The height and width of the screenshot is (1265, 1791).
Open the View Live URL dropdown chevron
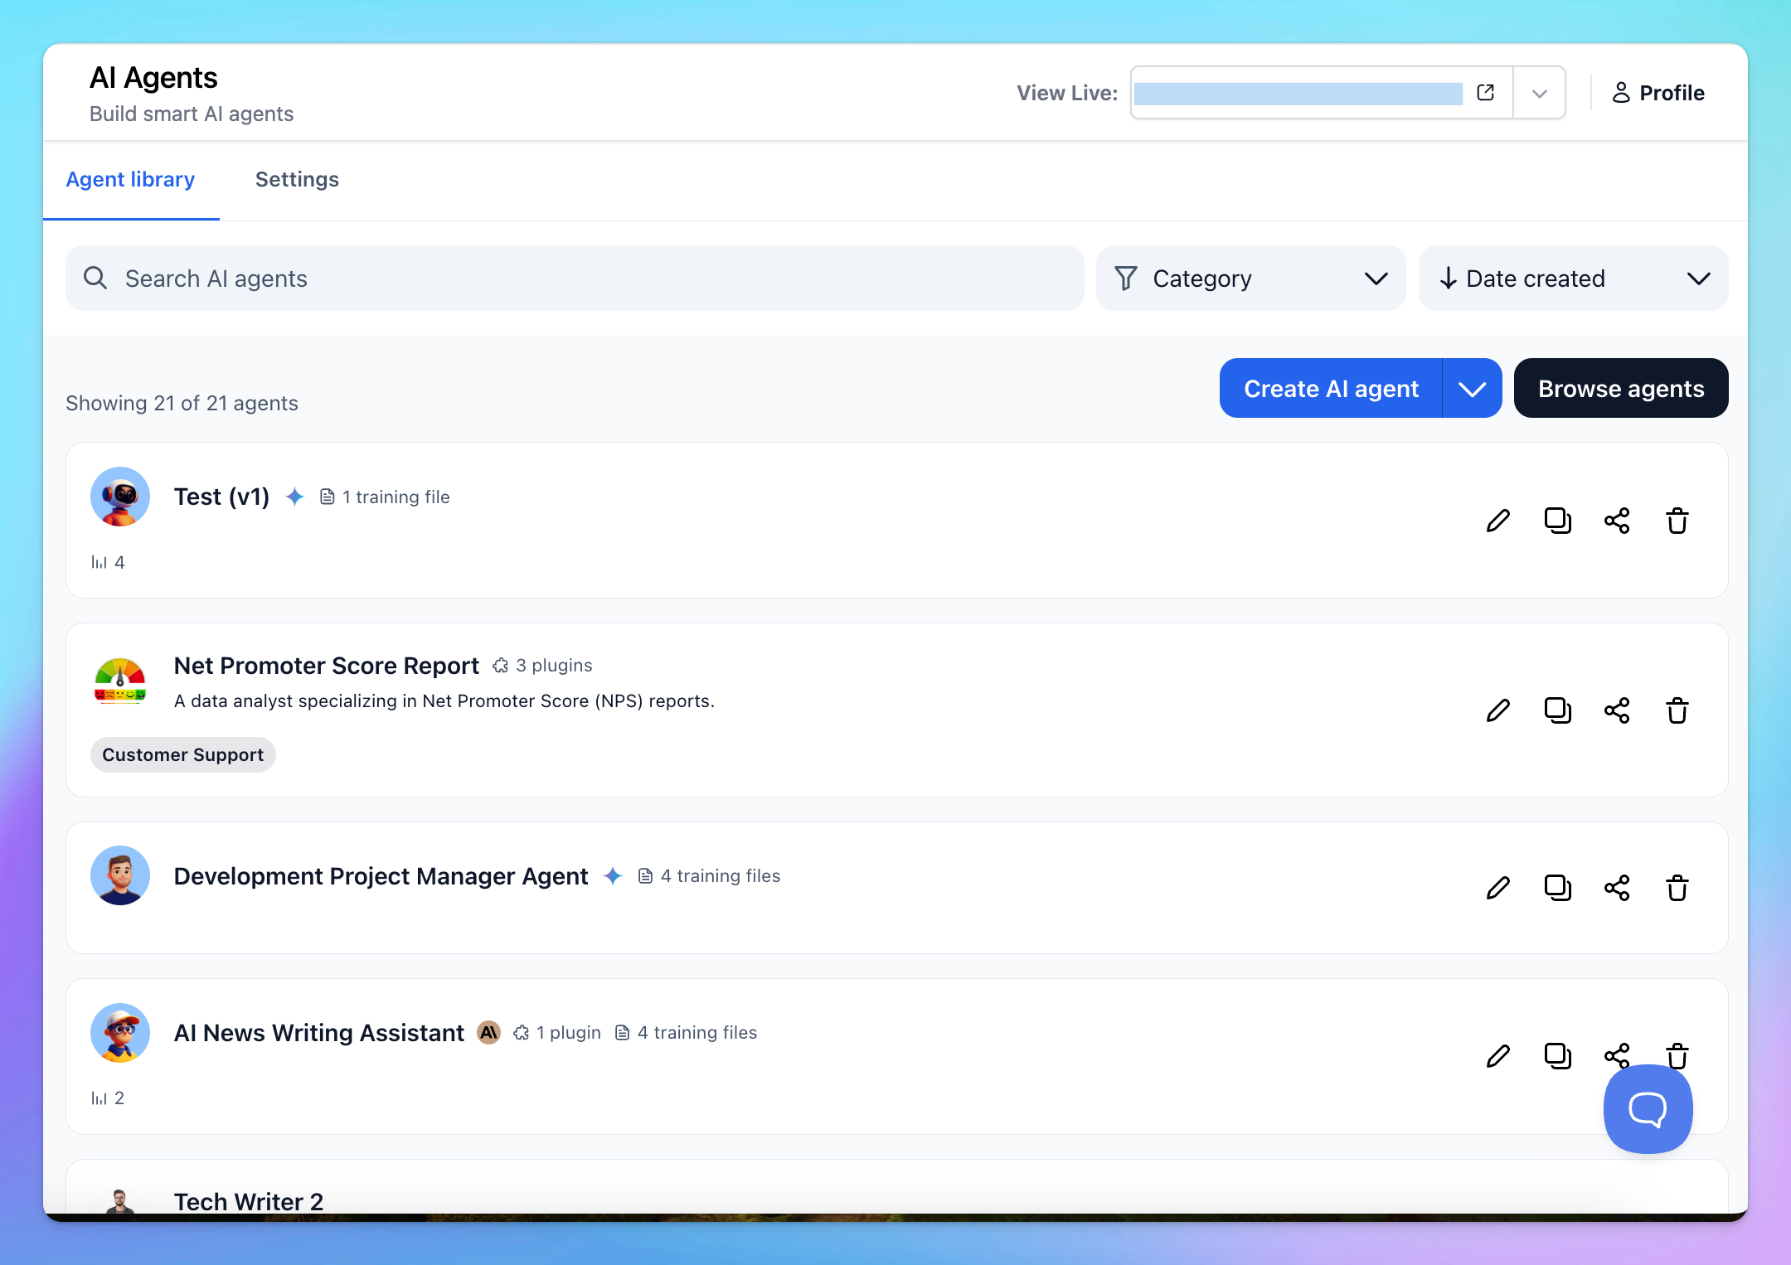point(1539,93)
